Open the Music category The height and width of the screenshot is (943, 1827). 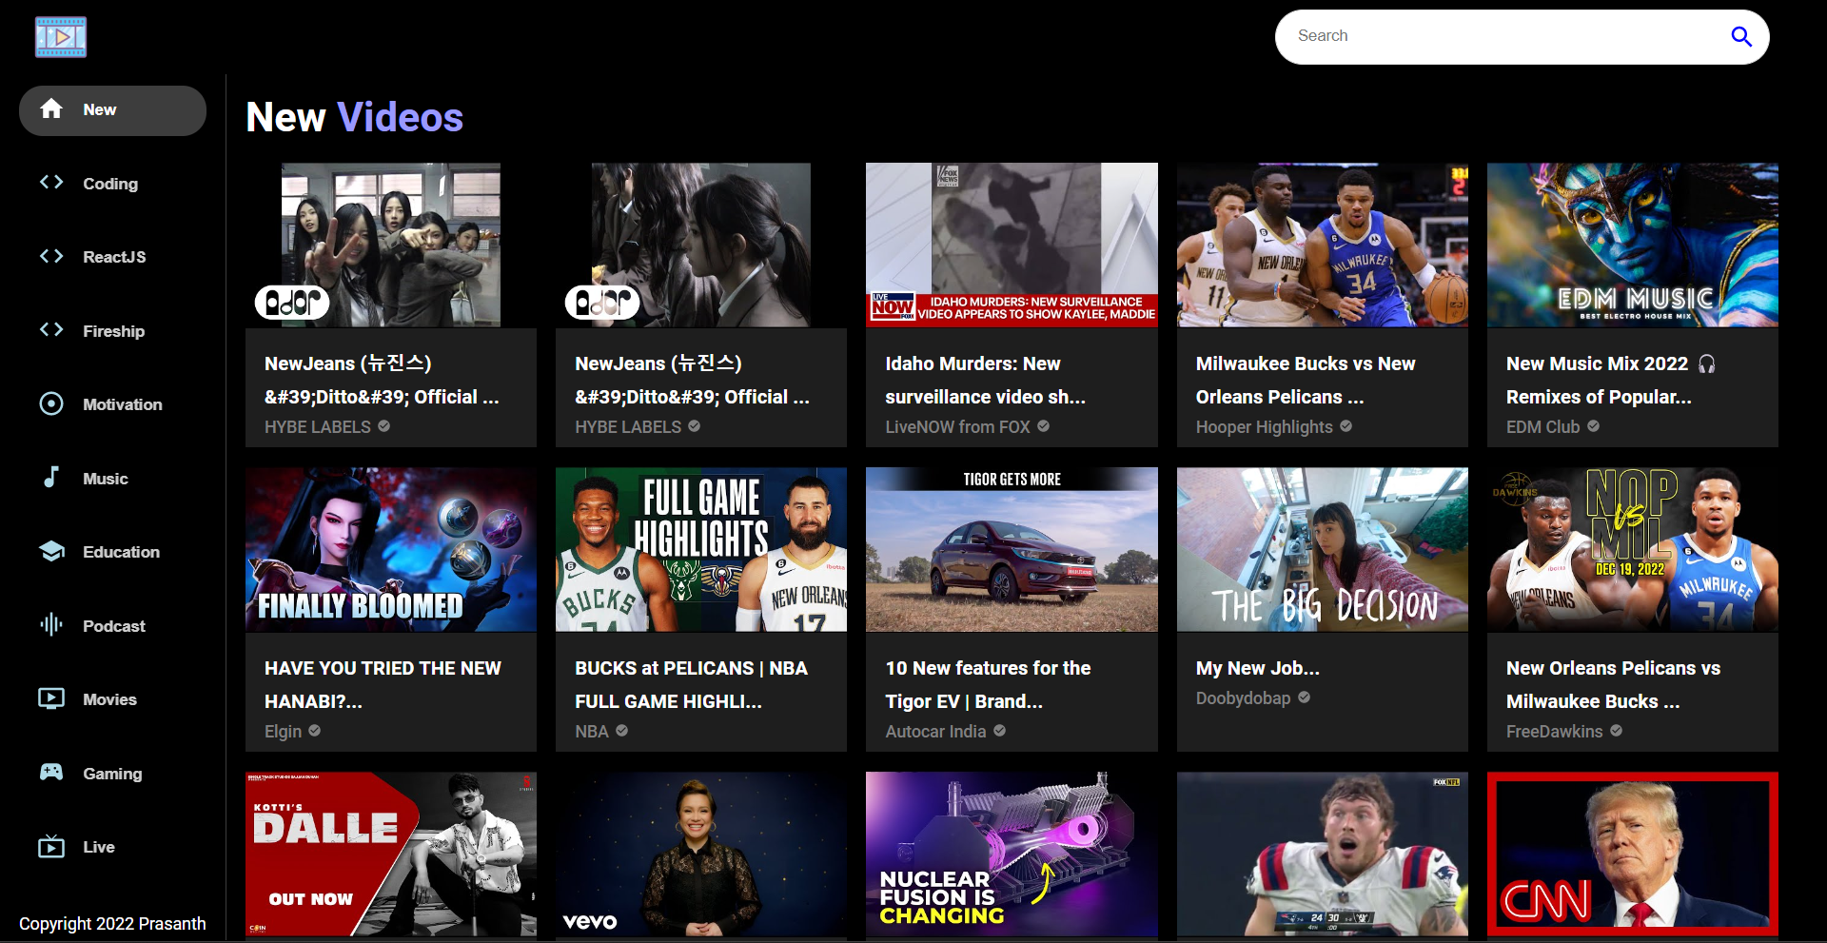point(112,479)
